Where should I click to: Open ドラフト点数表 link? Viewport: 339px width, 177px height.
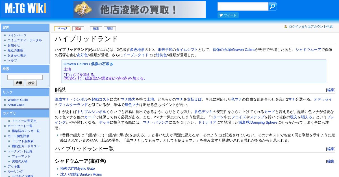tap(23, 141)
